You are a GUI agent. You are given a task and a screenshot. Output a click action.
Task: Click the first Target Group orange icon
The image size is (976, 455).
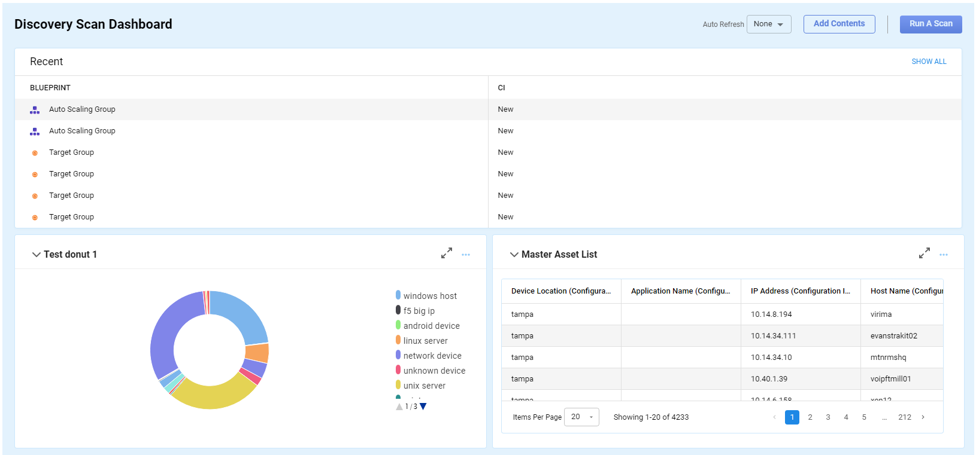point(35,153)
